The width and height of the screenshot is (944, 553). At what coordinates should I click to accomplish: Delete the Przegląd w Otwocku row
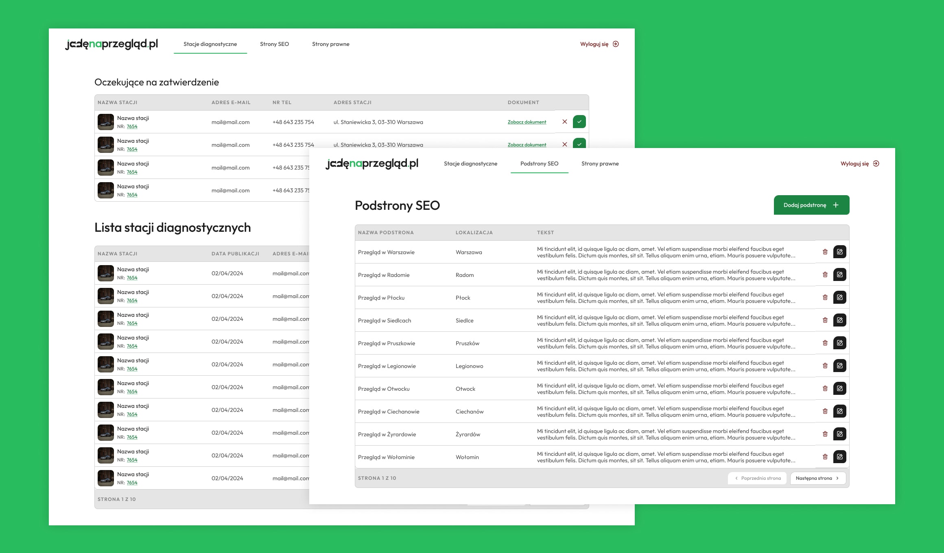825,389
